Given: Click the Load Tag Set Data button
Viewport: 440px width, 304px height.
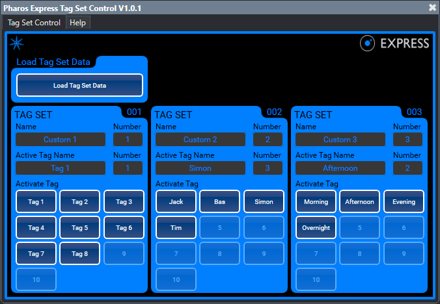Looking at the screenshot, I should click(79, 85).
